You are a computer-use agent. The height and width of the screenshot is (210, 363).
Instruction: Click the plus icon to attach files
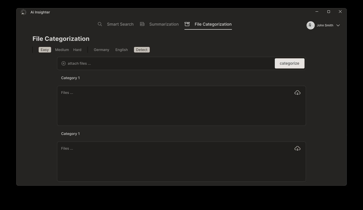(x=63, y=63)
